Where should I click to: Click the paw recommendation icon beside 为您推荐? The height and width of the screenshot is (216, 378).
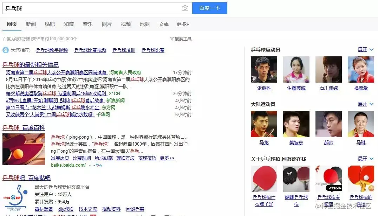click(6, 50)
